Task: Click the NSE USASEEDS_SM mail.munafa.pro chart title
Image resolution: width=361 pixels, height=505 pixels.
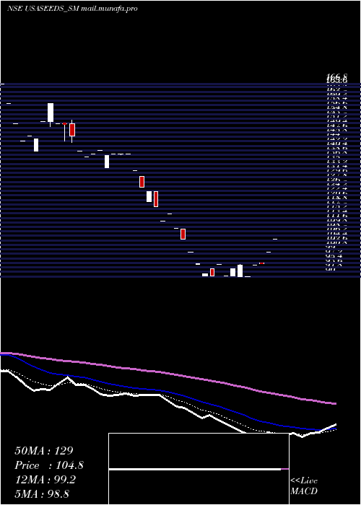Action: tap(72, 9)
